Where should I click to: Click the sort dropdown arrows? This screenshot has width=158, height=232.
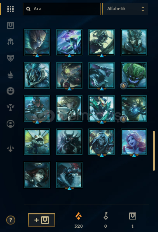[143, 9]
